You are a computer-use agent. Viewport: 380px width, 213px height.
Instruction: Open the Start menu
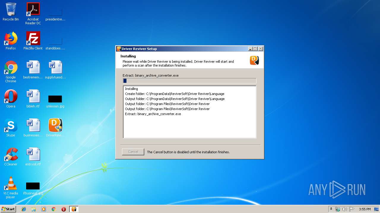[x=8, y=209]
